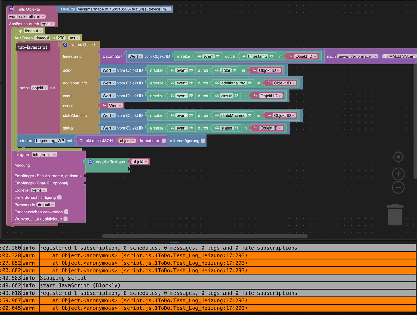The image size is (417, 315).
Task: Open gear icon on erstelle Text aus block
Action: (x=91, y=162)
